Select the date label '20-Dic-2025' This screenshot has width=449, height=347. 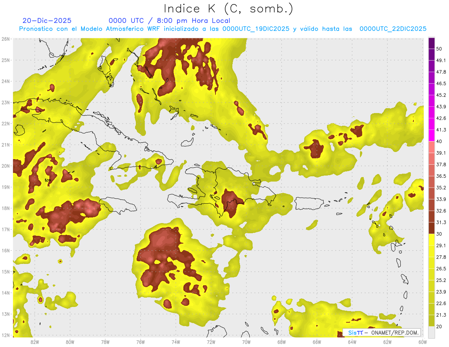tap(47, 21)
